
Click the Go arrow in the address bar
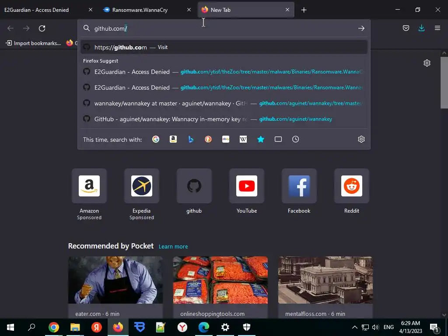coord(361,28)
